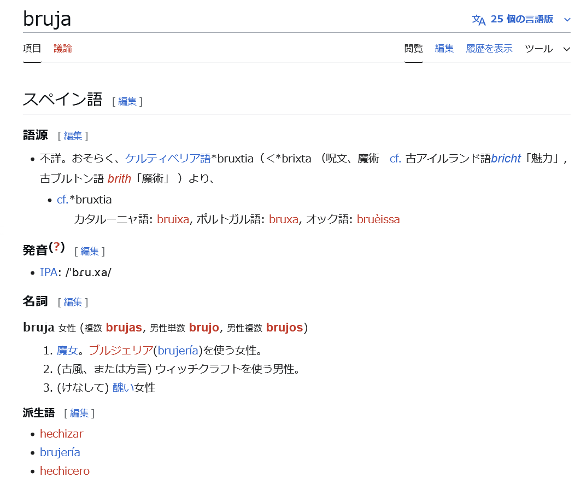Select the 項目 tab
The image size is (581, 489).
[32, 49]
